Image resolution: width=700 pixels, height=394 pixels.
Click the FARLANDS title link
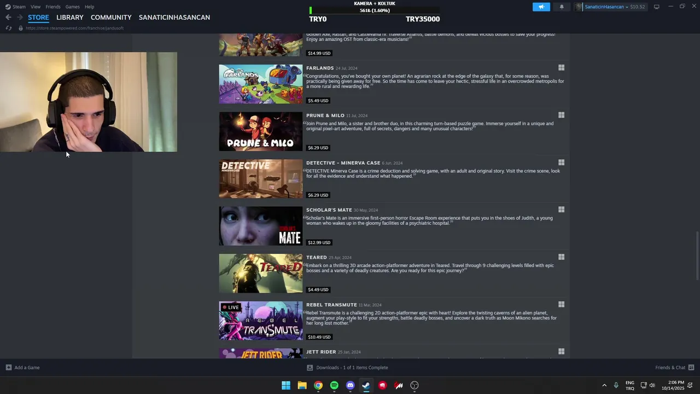[320, 68]
